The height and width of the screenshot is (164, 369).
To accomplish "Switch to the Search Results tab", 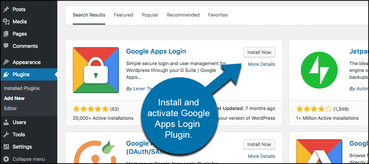I will click(x=89, y=15).
